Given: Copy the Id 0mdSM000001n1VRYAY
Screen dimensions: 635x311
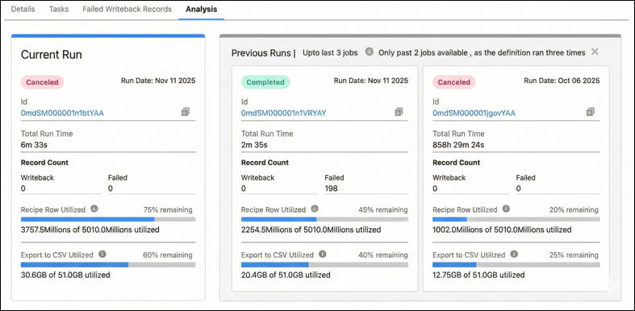Looking at the screenshot, I should point(399,112).
